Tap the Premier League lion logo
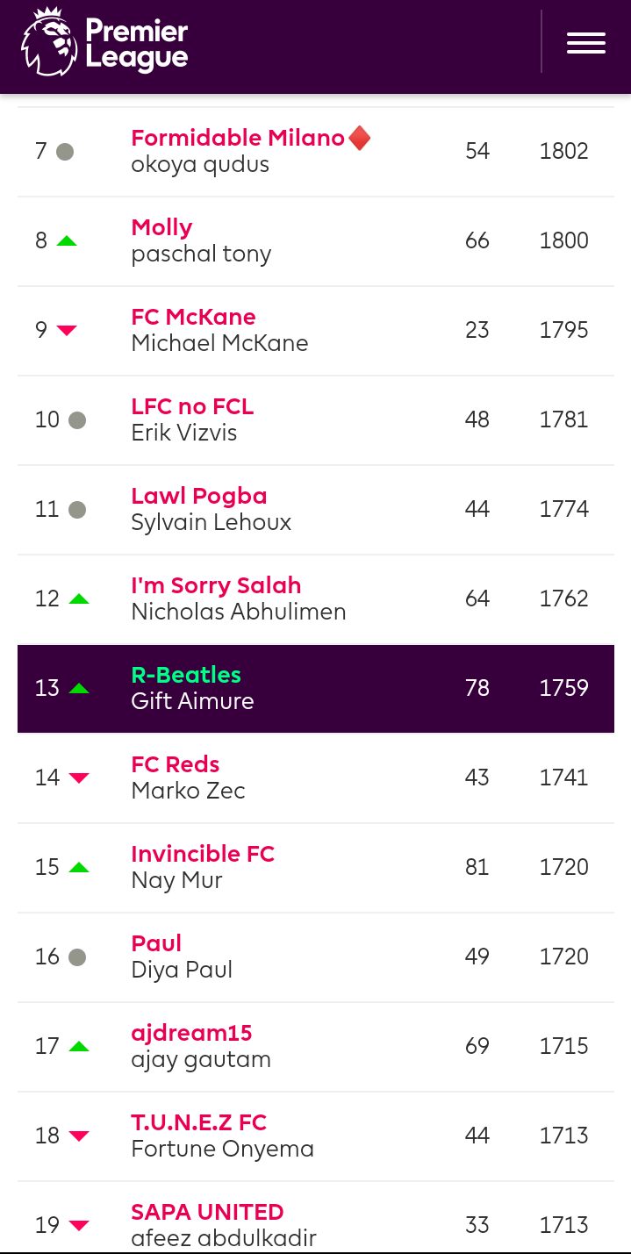The image size is (631, 1254). tap(49, 42)
